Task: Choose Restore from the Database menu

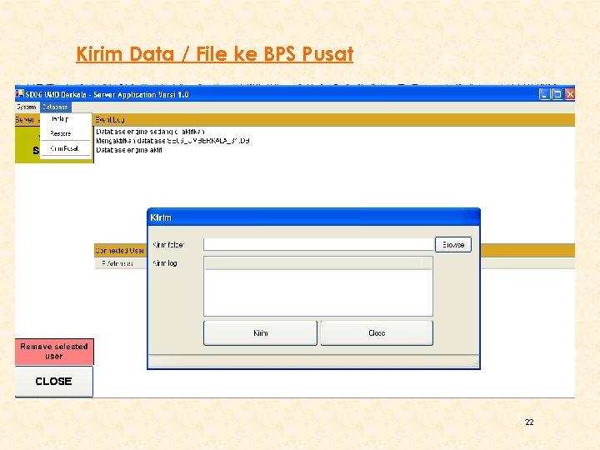Action: point(61,133)
